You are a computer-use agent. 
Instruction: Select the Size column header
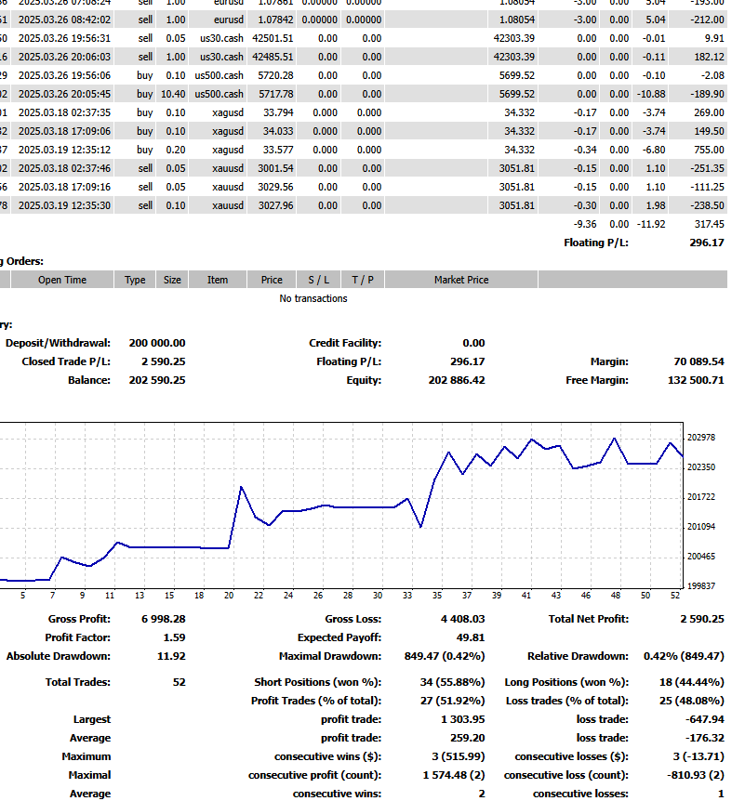172,280
